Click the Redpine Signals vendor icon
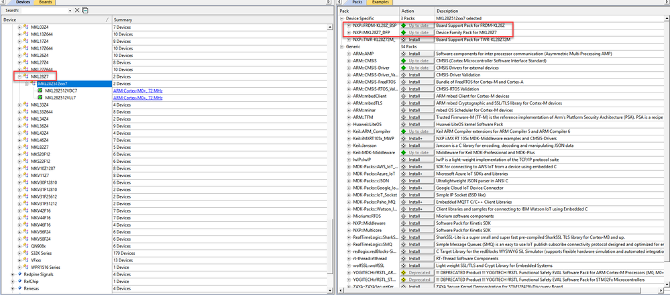Screen dimensions: 670x295 19,274
